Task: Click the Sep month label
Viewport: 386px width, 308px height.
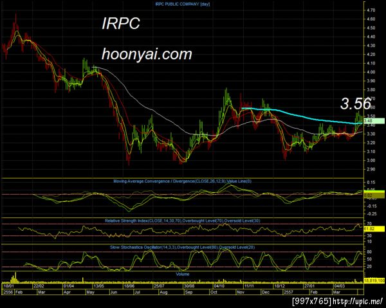Action: point(188,293)
